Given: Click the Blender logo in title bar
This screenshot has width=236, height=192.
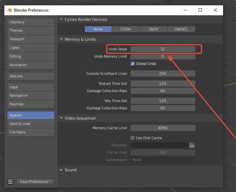Looking at the screenshot, I should click(10, 10).
